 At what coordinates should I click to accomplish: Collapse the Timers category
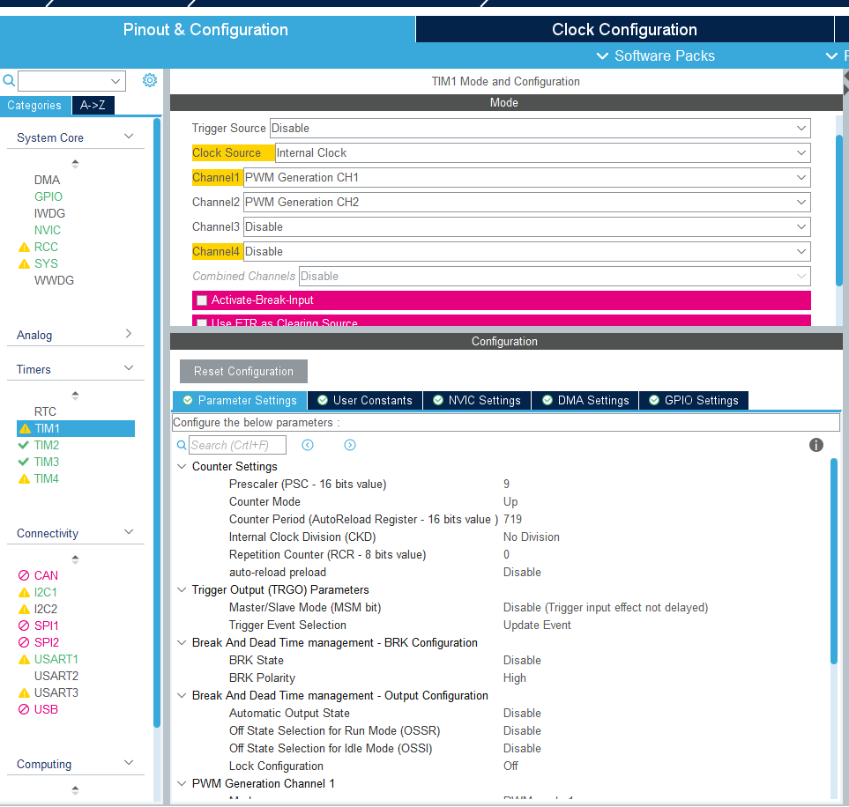[x=129, y=368]
